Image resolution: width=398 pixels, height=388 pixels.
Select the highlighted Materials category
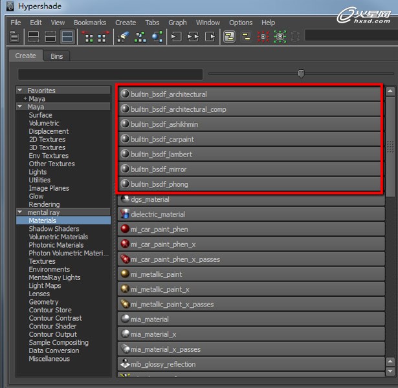(x=63, y=221)
